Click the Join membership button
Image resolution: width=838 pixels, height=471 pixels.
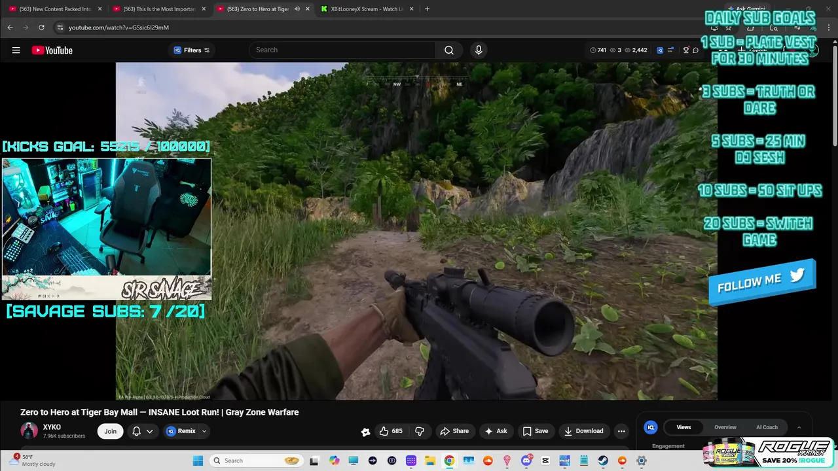[111, 431]
